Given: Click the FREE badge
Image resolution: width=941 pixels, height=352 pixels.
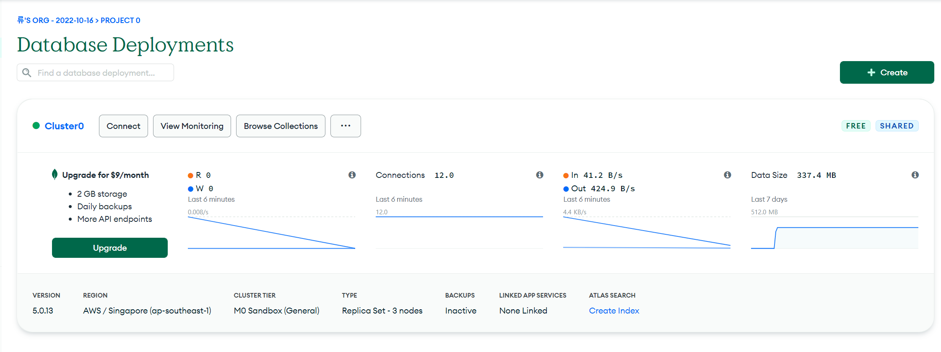Looking at the screenshot, I should (x=856, y=126).
